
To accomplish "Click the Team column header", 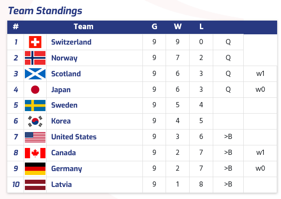I will pos(83,27).
